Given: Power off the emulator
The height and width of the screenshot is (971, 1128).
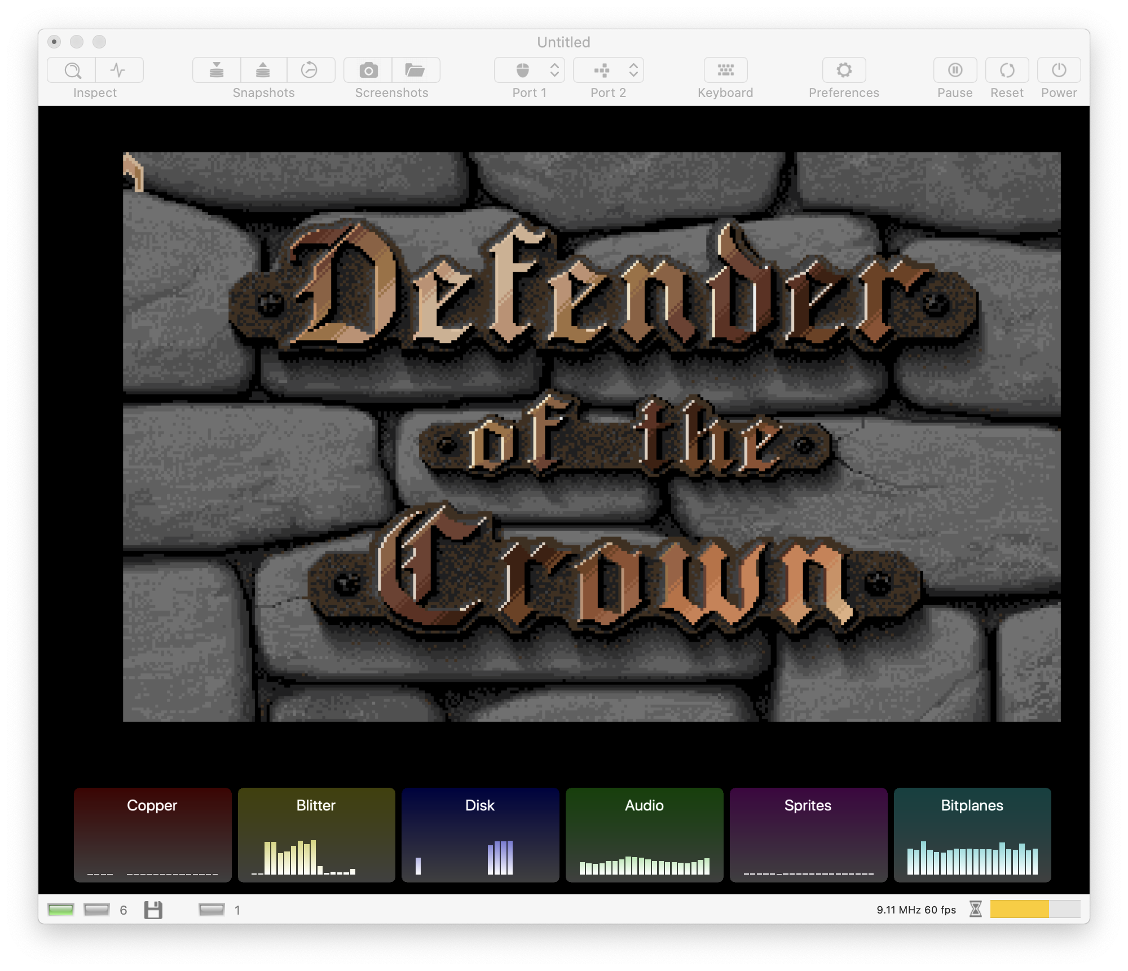Looking at the screenshot, I should click(1059, 70).
